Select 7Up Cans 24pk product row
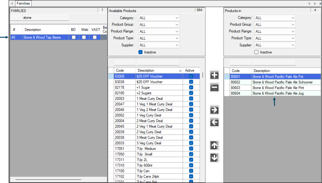Image resolution: width=322 pixels, height=183 pixels. (154, 176)
